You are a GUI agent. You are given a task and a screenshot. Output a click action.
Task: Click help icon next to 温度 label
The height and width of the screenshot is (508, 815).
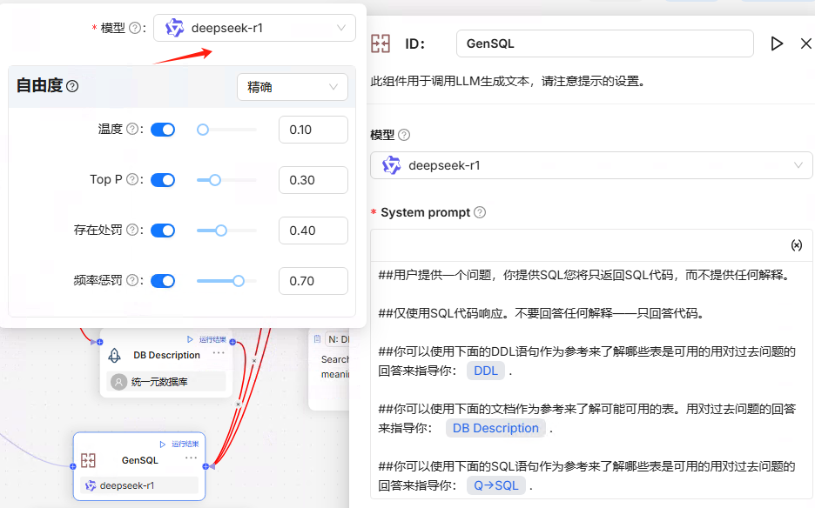133,130
